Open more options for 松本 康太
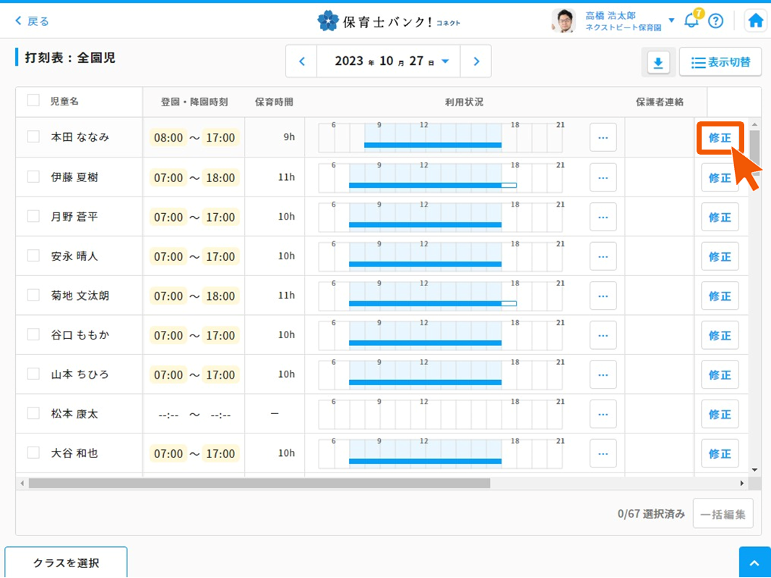 [x=603, y=414]
